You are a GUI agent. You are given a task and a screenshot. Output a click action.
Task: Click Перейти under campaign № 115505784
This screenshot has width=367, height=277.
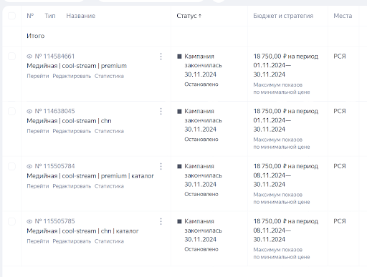pos(38,186)
